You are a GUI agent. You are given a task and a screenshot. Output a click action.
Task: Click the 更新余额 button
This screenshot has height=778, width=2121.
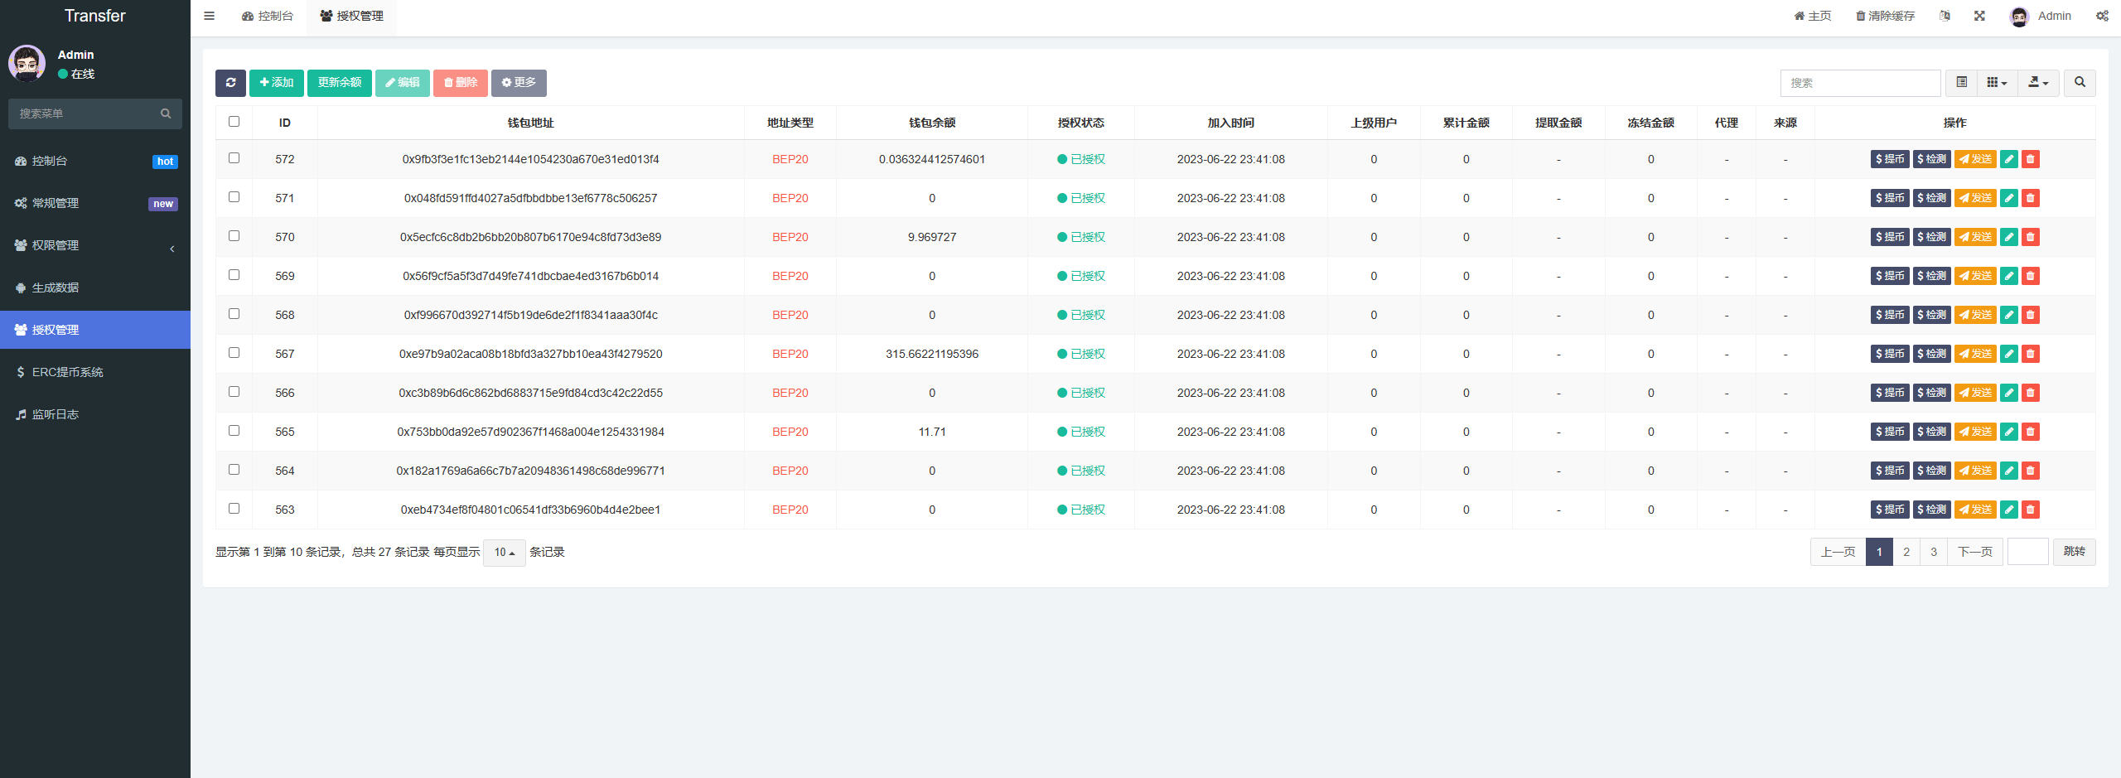339,83
